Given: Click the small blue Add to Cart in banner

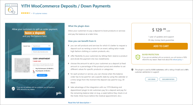Looking at the screenshot, I should [x=42, y=75].
